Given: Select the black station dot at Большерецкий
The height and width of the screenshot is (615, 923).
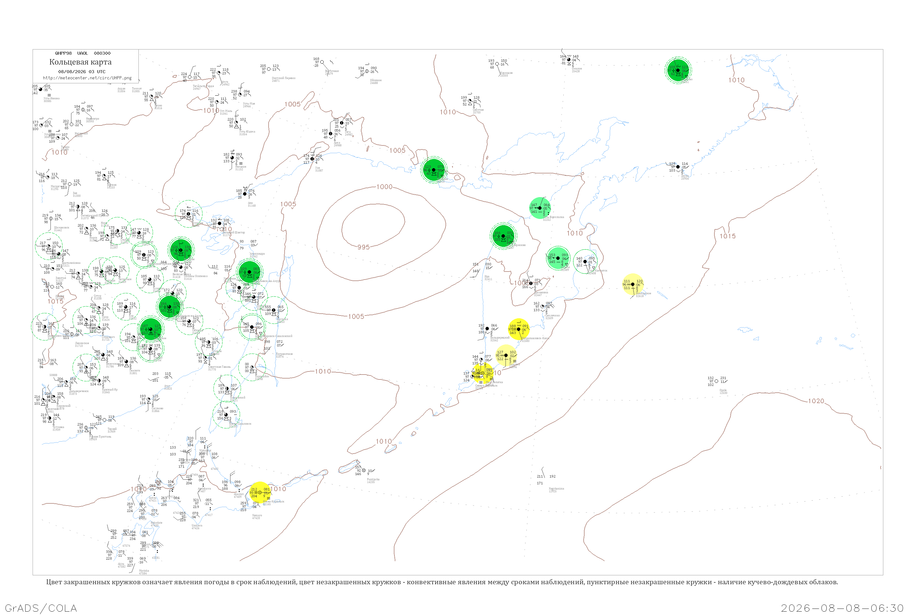Looking at the screenshot, I should click(487, 329).
